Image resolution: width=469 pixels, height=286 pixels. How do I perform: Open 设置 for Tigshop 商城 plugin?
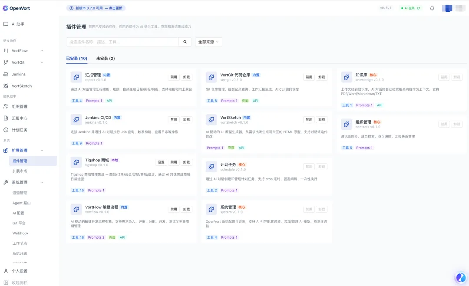161,162
